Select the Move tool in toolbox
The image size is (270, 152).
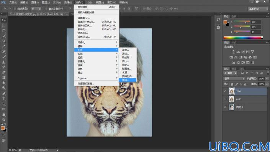pyautogui.click(x=3, y=20)
